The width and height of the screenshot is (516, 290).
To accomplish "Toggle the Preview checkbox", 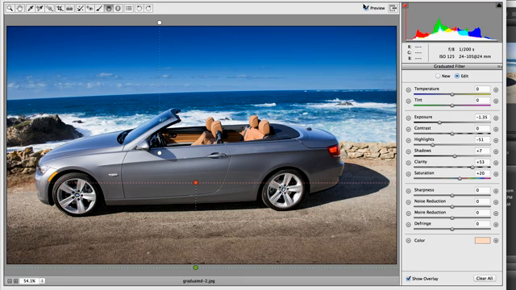I will pyautogui.click(x=365, y=7).
